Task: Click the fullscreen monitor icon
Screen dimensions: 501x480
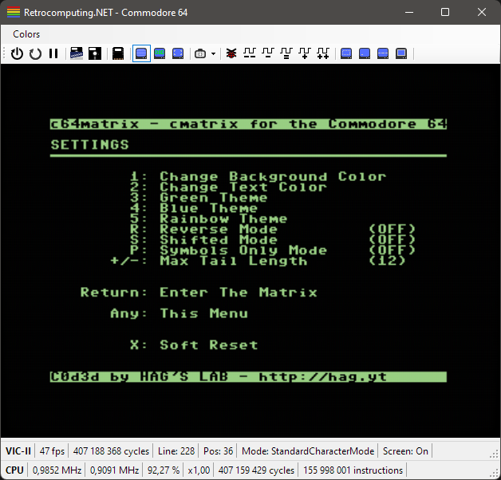Action: tap(178, 53)
